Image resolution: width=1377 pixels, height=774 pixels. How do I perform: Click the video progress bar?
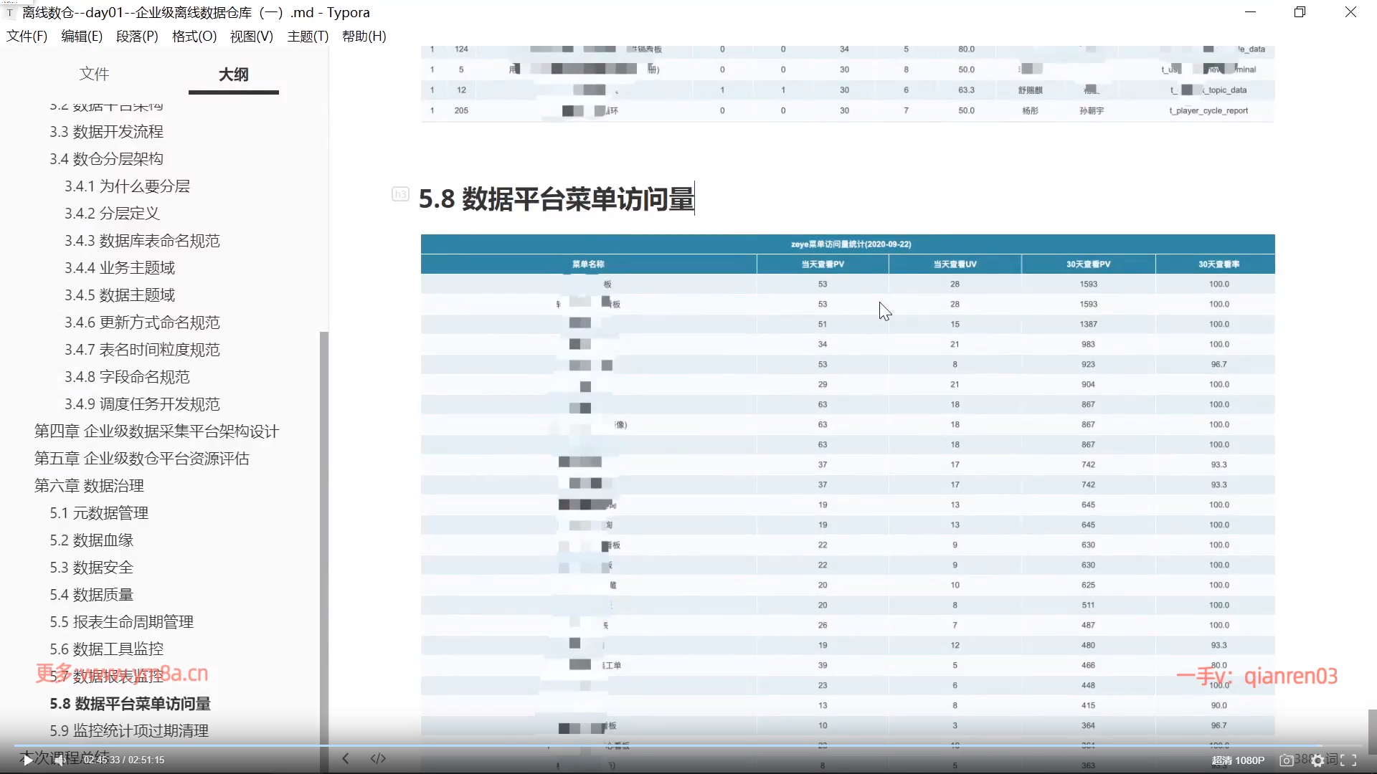(688, 746)
